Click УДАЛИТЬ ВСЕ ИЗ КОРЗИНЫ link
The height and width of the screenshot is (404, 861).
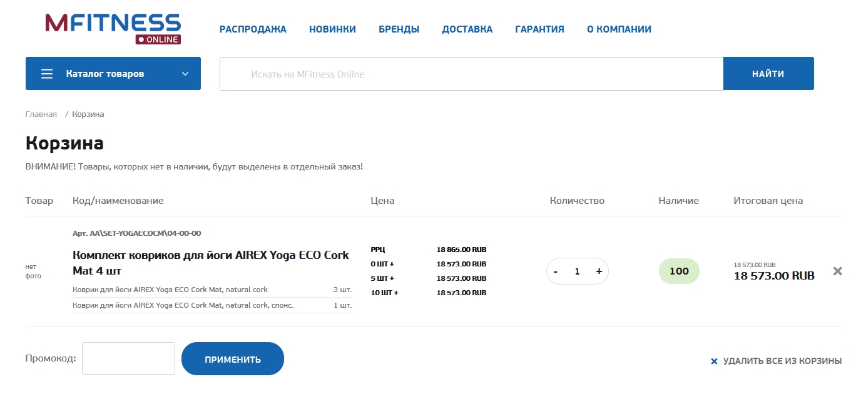click(782, 361)
